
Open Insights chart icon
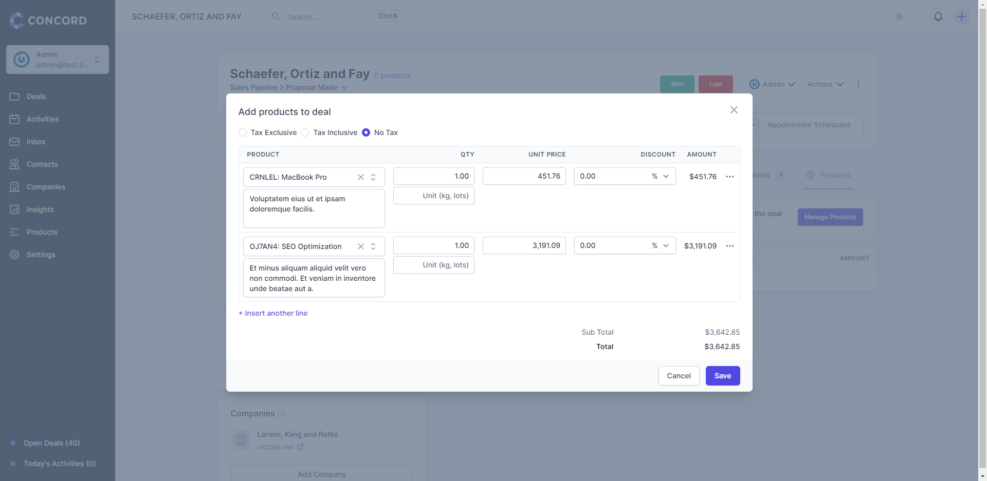14,209
